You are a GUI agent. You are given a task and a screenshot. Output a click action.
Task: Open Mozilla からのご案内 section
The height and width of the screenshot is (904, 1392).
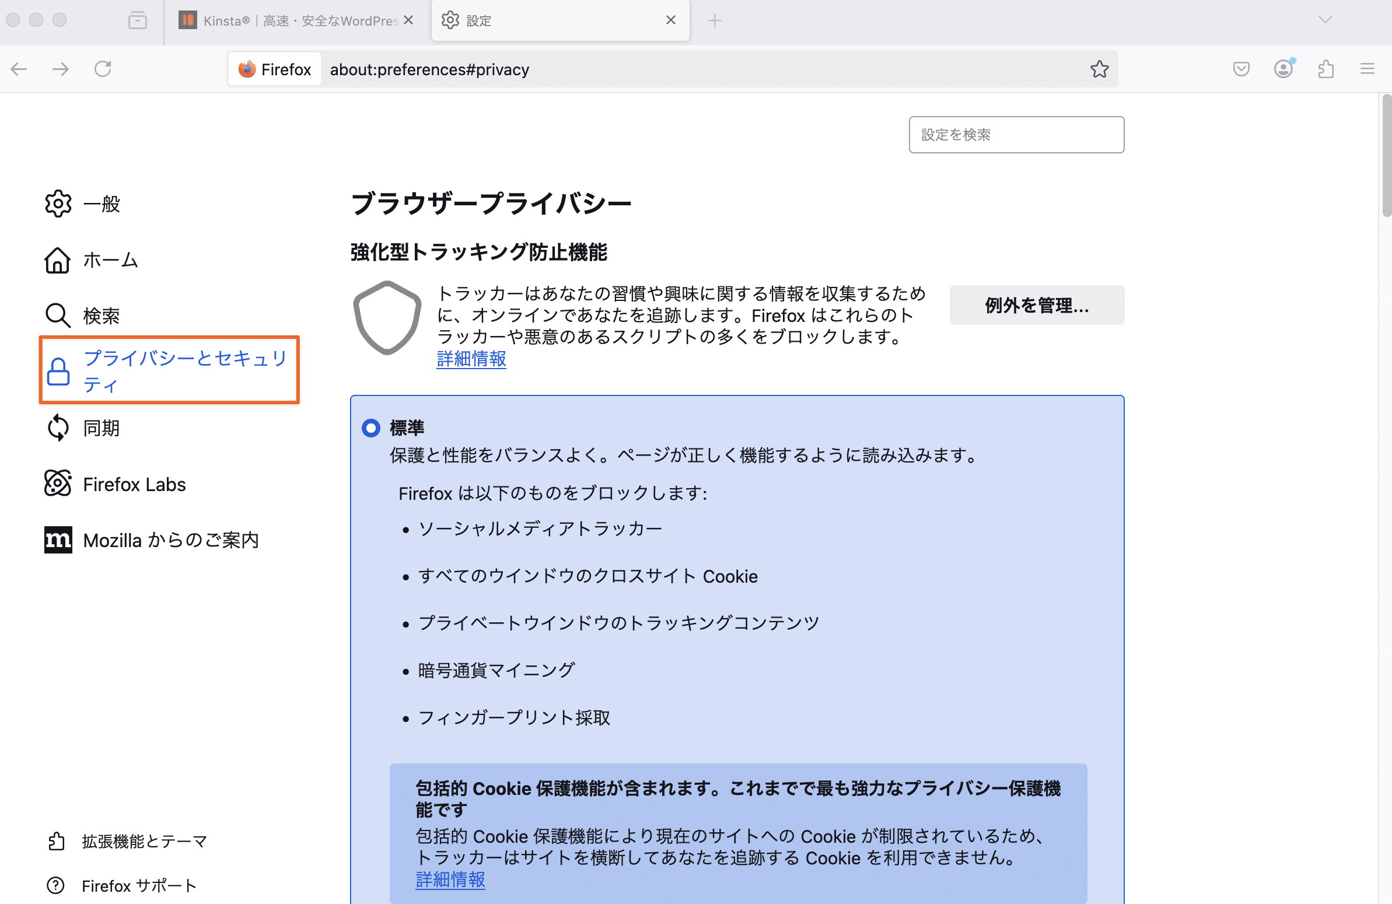point(171,539)
